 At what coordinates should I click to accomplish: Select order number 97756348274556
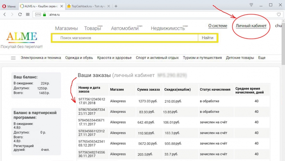92,152
